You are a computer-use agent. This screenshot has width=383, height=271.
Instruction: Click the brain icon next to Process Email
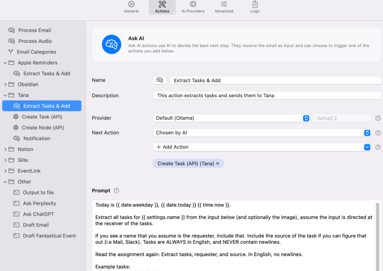pos(11,30)
